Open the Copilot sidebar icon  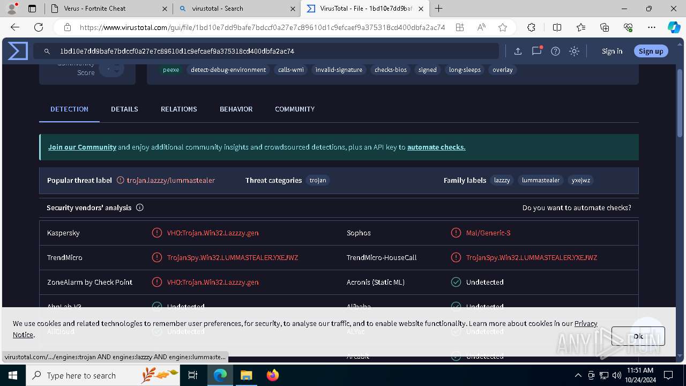pos(674,27)
